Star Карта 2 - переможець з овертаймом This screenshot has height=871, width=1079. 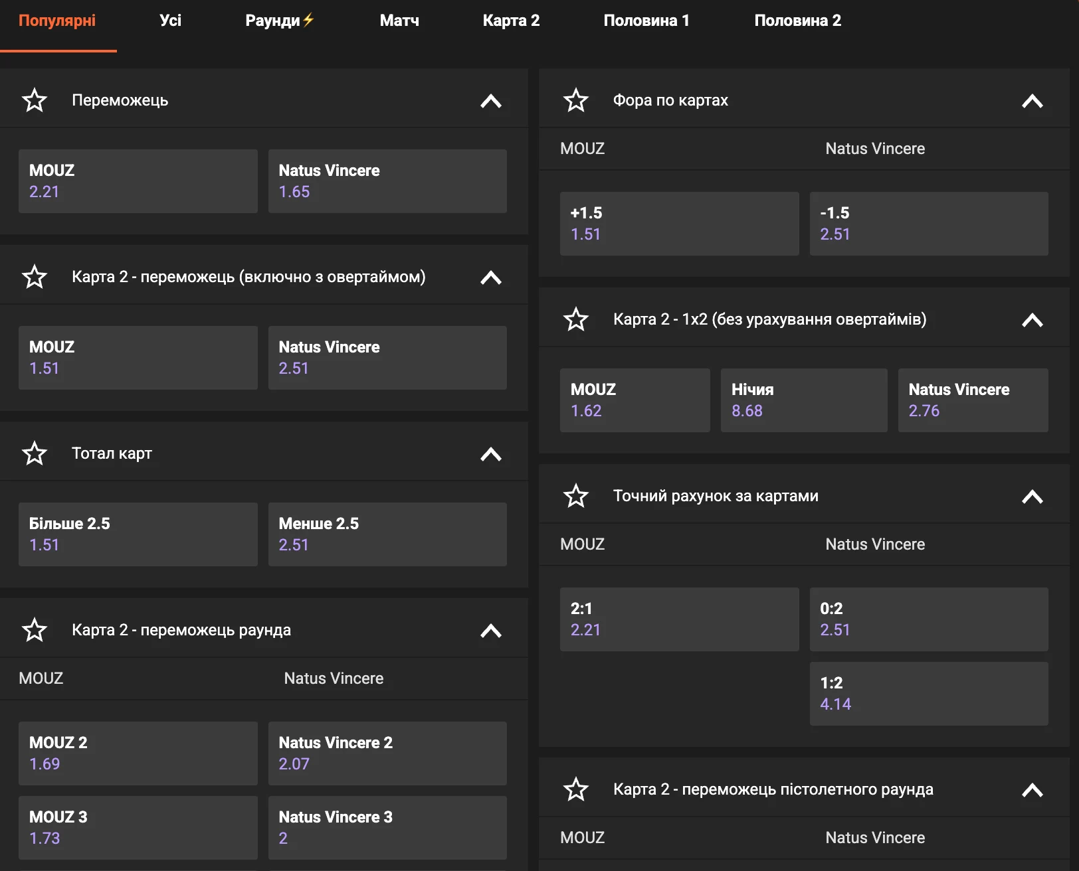click(x=35, y=277)
